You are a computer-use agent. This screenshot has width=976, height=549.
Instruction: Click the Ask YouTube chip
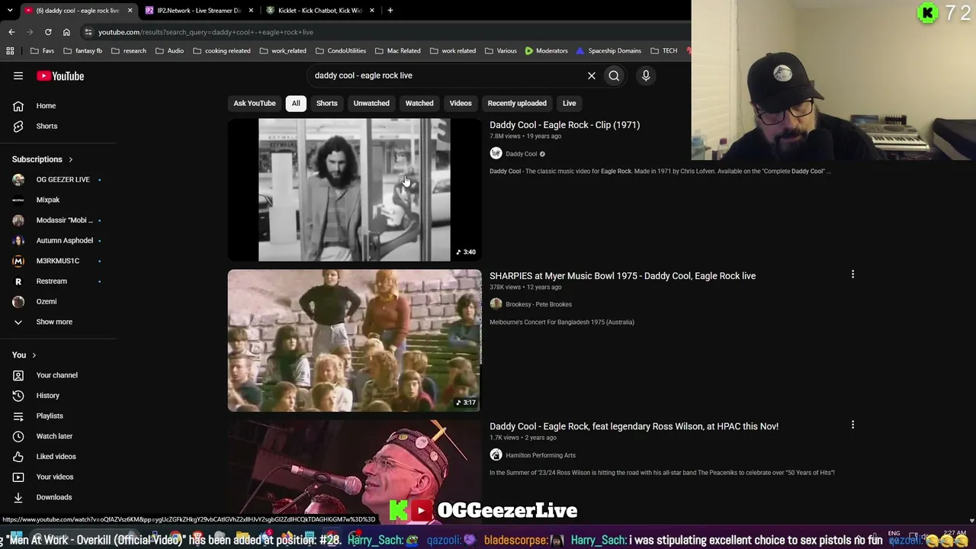tap(255, 103)
